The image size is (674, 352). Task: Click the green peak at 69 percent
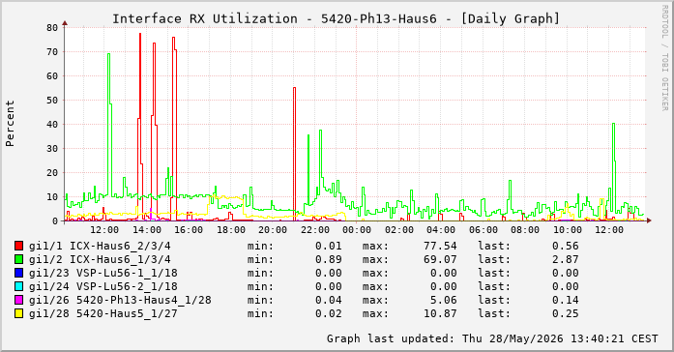tap(108, 54)
